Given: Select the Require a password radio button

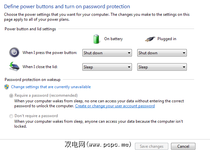Looking at the screenshot, I should pos(12,96).
